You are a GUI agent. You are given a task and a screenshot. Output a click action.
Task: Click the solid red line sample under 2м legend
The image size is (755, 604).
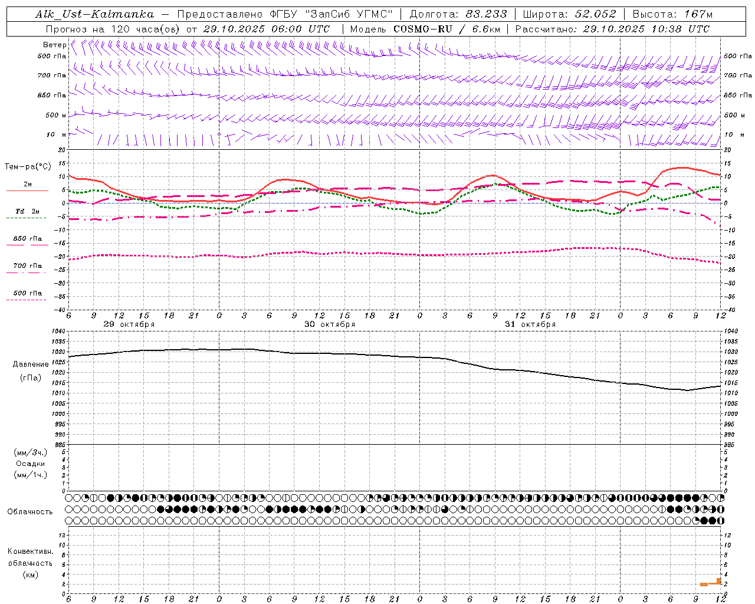28,191
